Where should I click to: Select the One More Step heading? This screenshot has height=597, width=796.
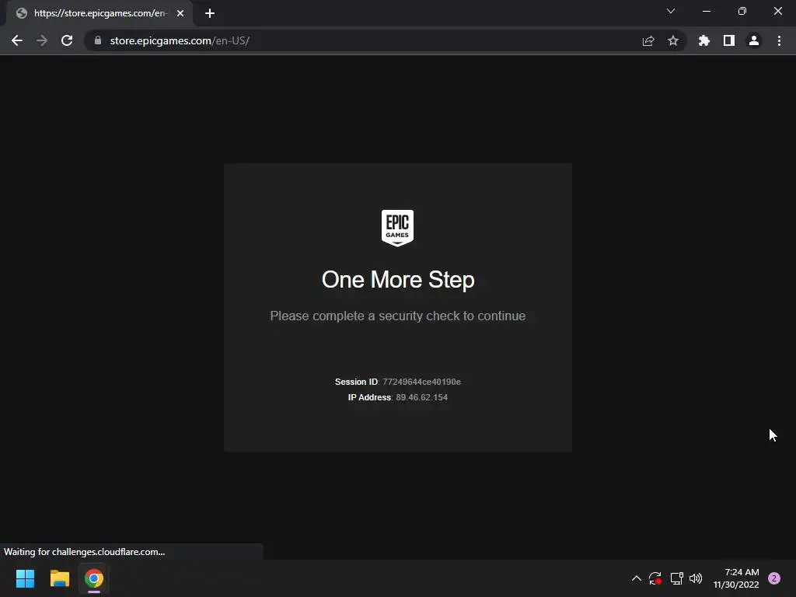tap(398, 280)
